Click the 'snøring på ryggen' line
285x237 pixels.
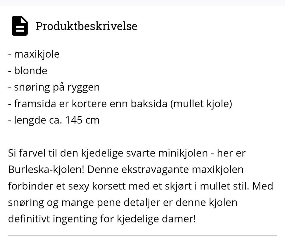point(54,88)
